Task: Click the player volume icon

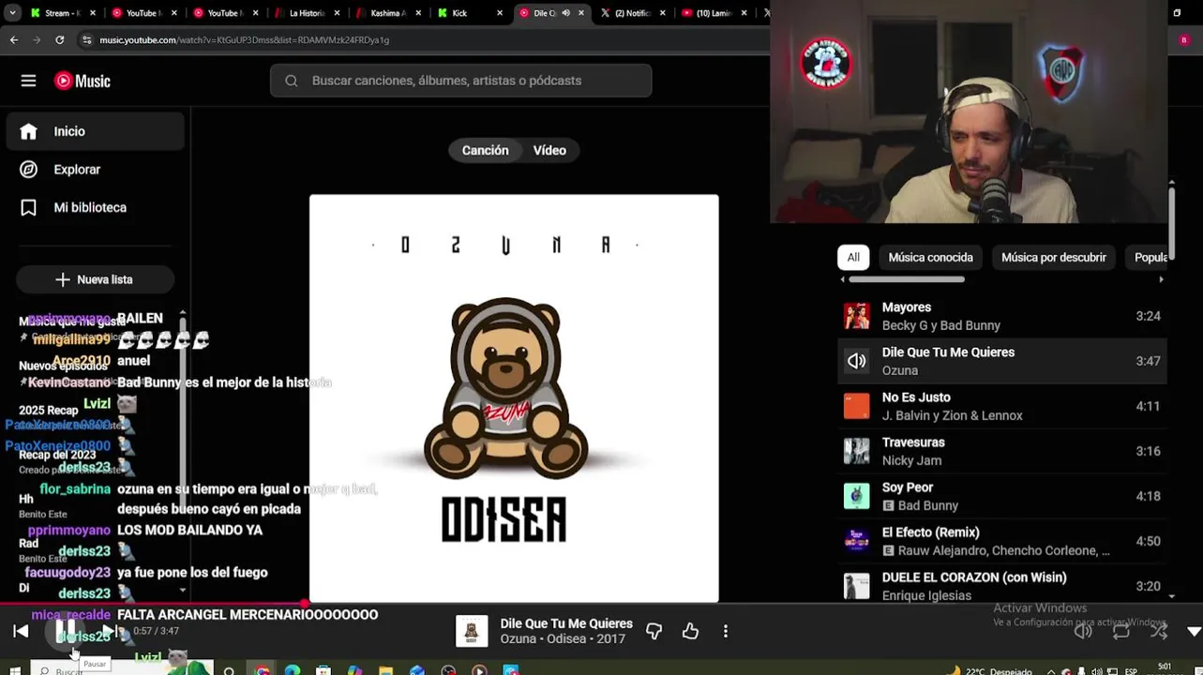Action: pyautogui.click(x=1083, y=631)
